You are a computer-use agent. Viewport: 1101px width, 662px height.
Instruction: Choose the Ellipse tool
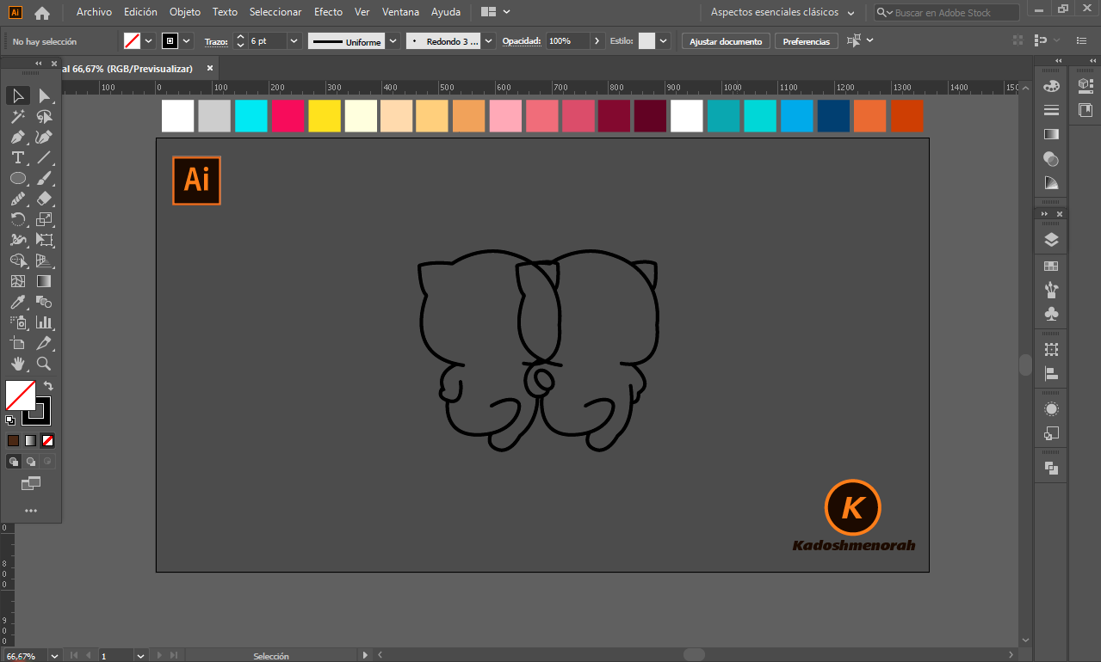pos(17,178)
